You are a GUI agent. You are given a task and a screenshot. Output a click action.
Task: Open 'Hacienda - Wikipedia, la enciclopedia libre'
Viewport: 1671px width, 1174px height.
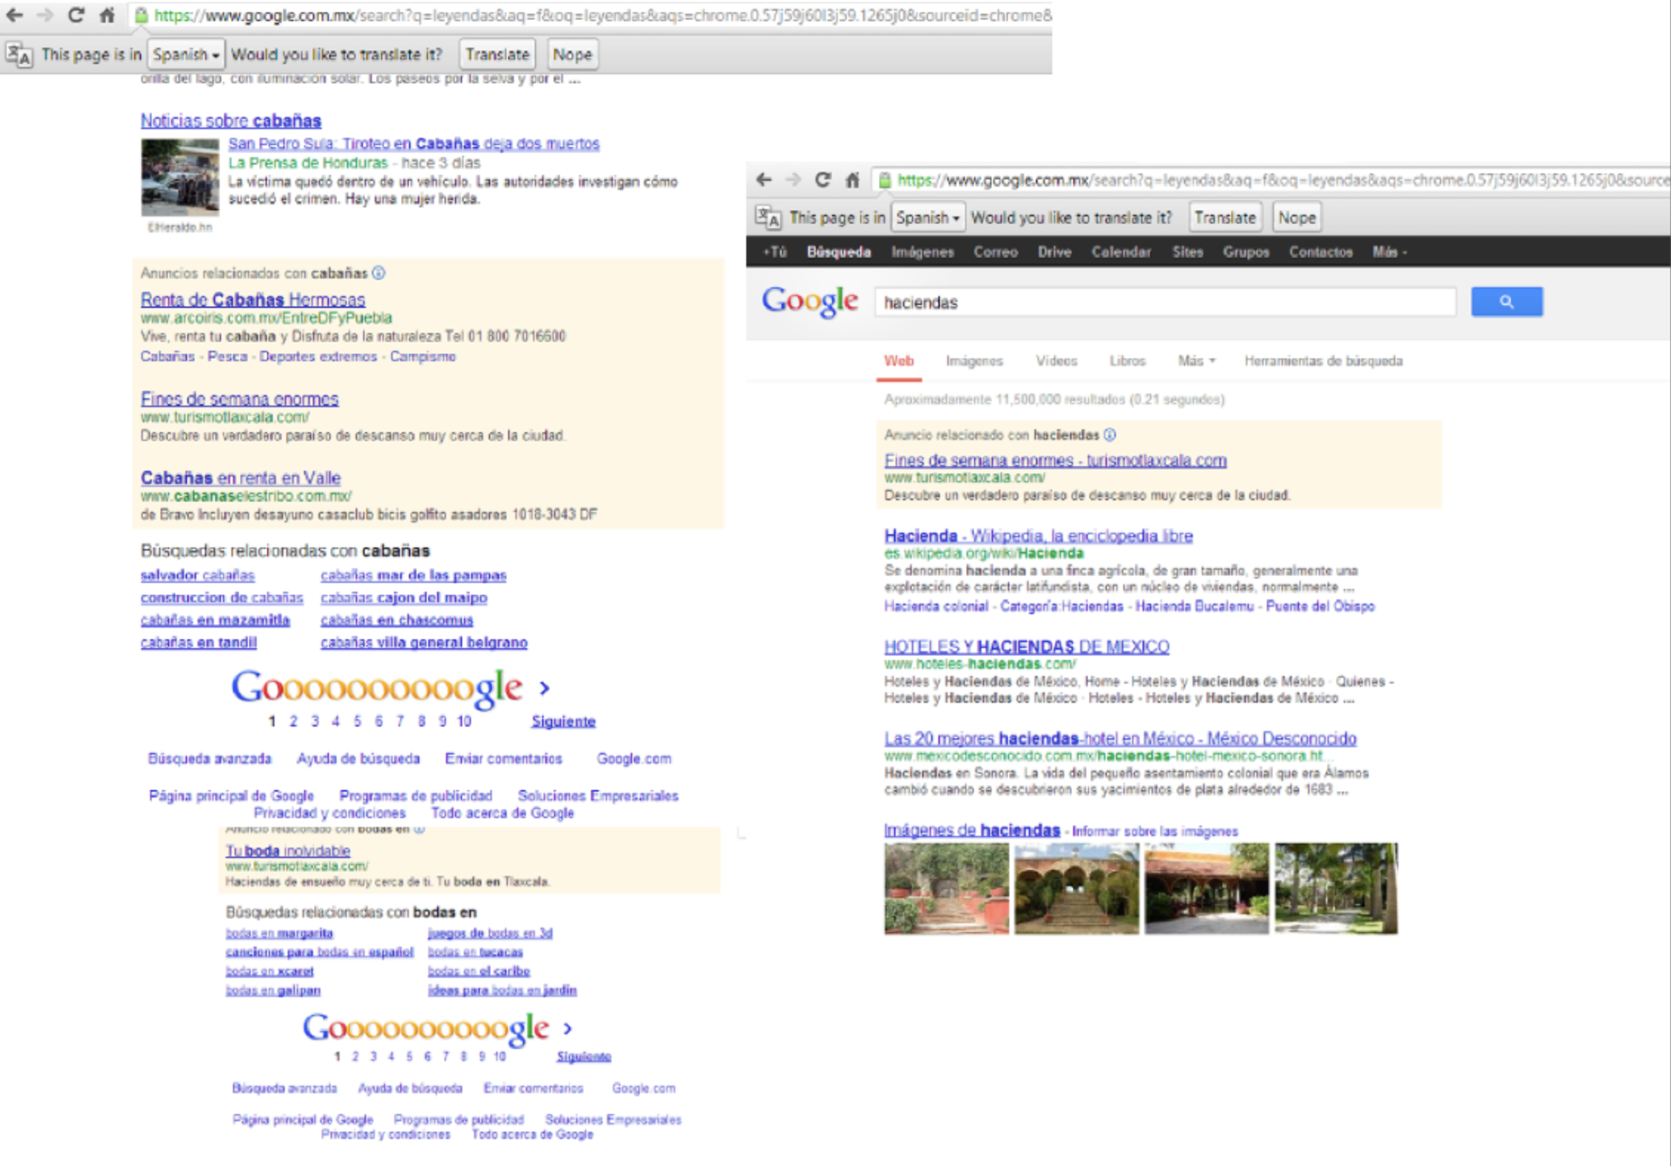click(1038, 536)
